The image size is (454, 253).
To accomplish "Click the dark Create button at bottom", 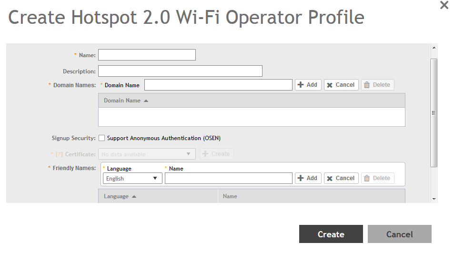I will coord(331,234).
